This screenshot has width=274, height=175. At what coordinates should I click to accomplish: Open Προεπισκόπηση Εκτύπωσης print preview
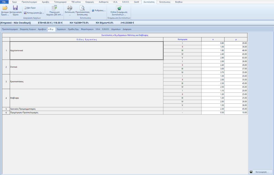click(x=82, y=8)
